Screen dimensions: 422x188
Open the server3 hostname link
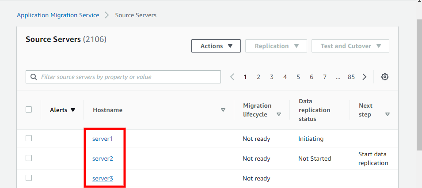click(103, 179)
